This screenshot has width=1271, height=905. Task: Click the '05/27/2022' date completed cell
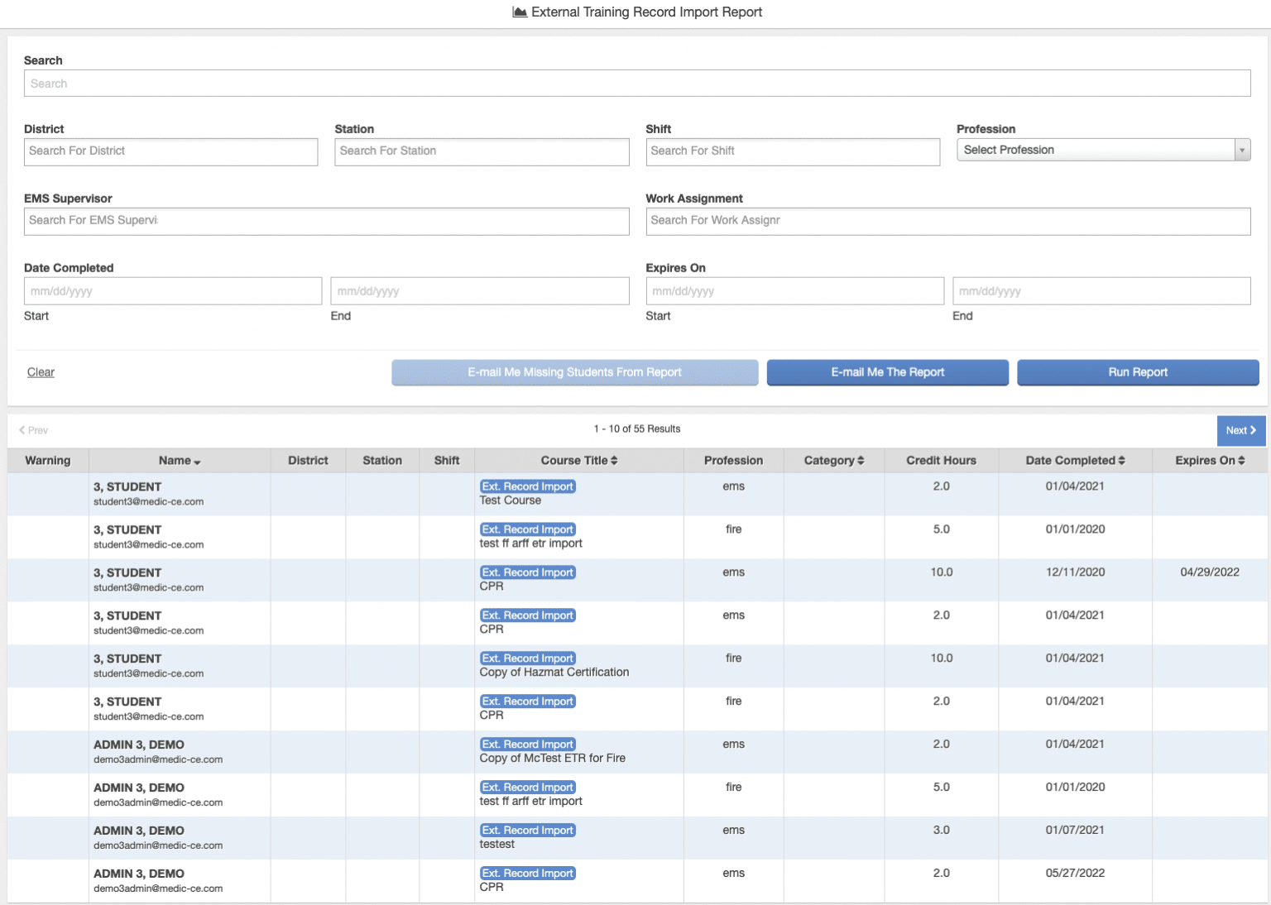coord(1075,874)
